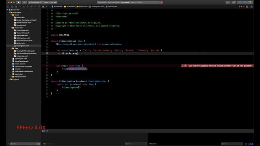
Task: Jump to next issue arrow
Action: tap(244, 6)
